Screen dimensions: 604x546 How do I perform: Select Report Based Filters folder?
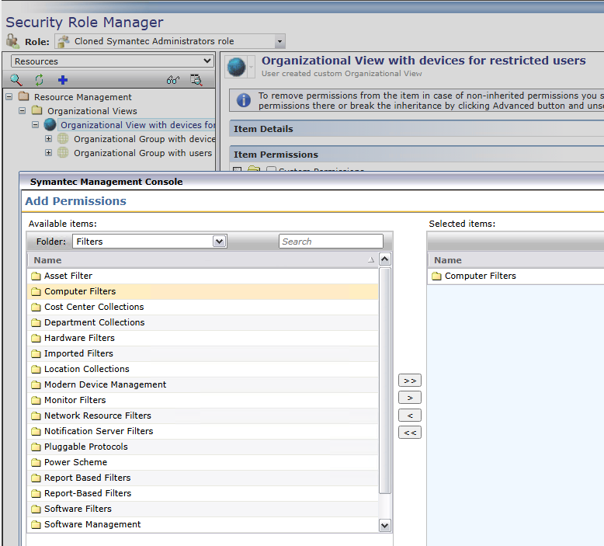pos(203,478)
